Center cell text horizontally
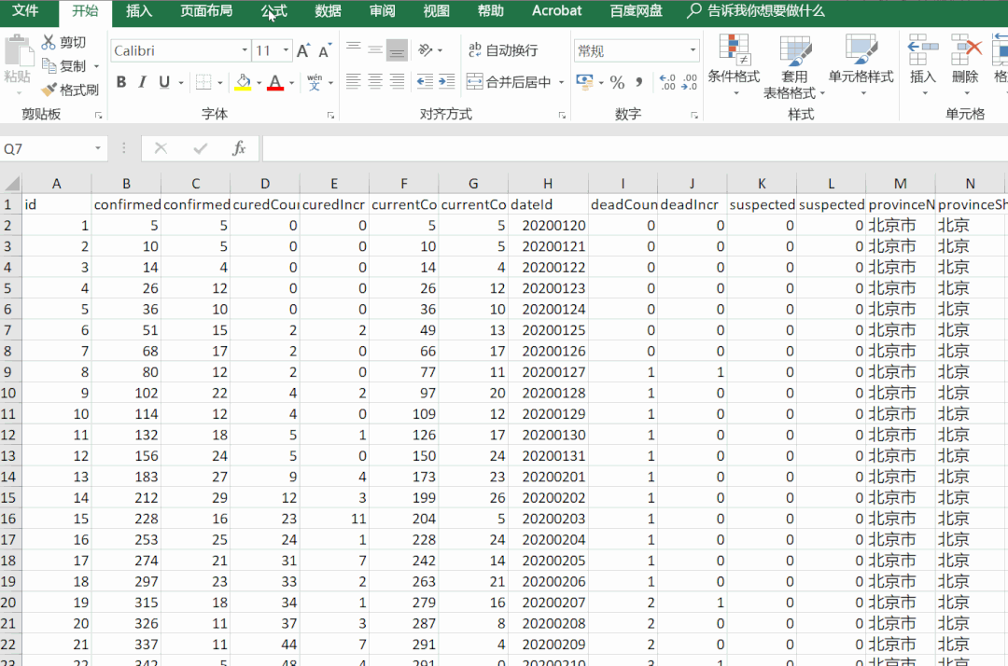Screen dimensions: 1008x666 (x=375, y=81)
